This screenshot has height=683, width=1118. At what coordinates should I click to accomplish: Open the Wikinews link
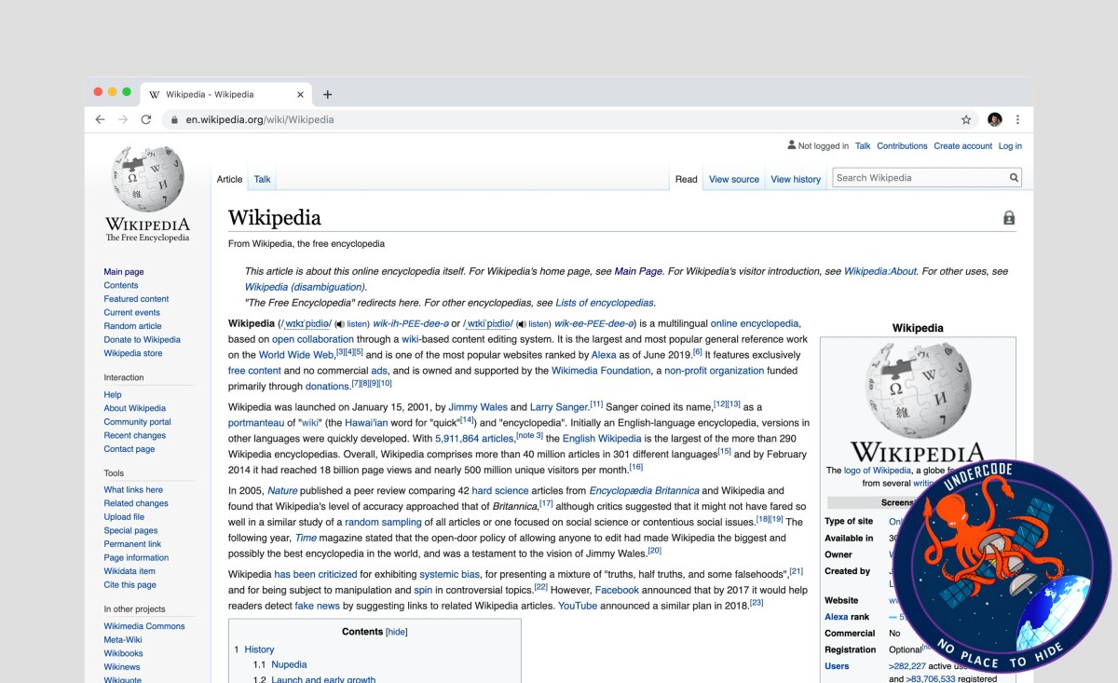pos(122,667)
